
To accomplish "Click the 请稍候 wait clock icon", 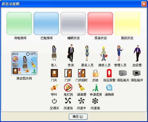I will point(109,88).
